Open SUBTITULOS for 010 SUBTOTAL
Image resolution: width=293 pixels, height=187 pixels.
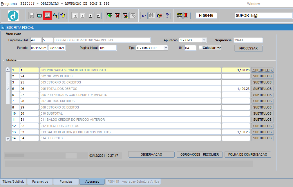point(262,113)
